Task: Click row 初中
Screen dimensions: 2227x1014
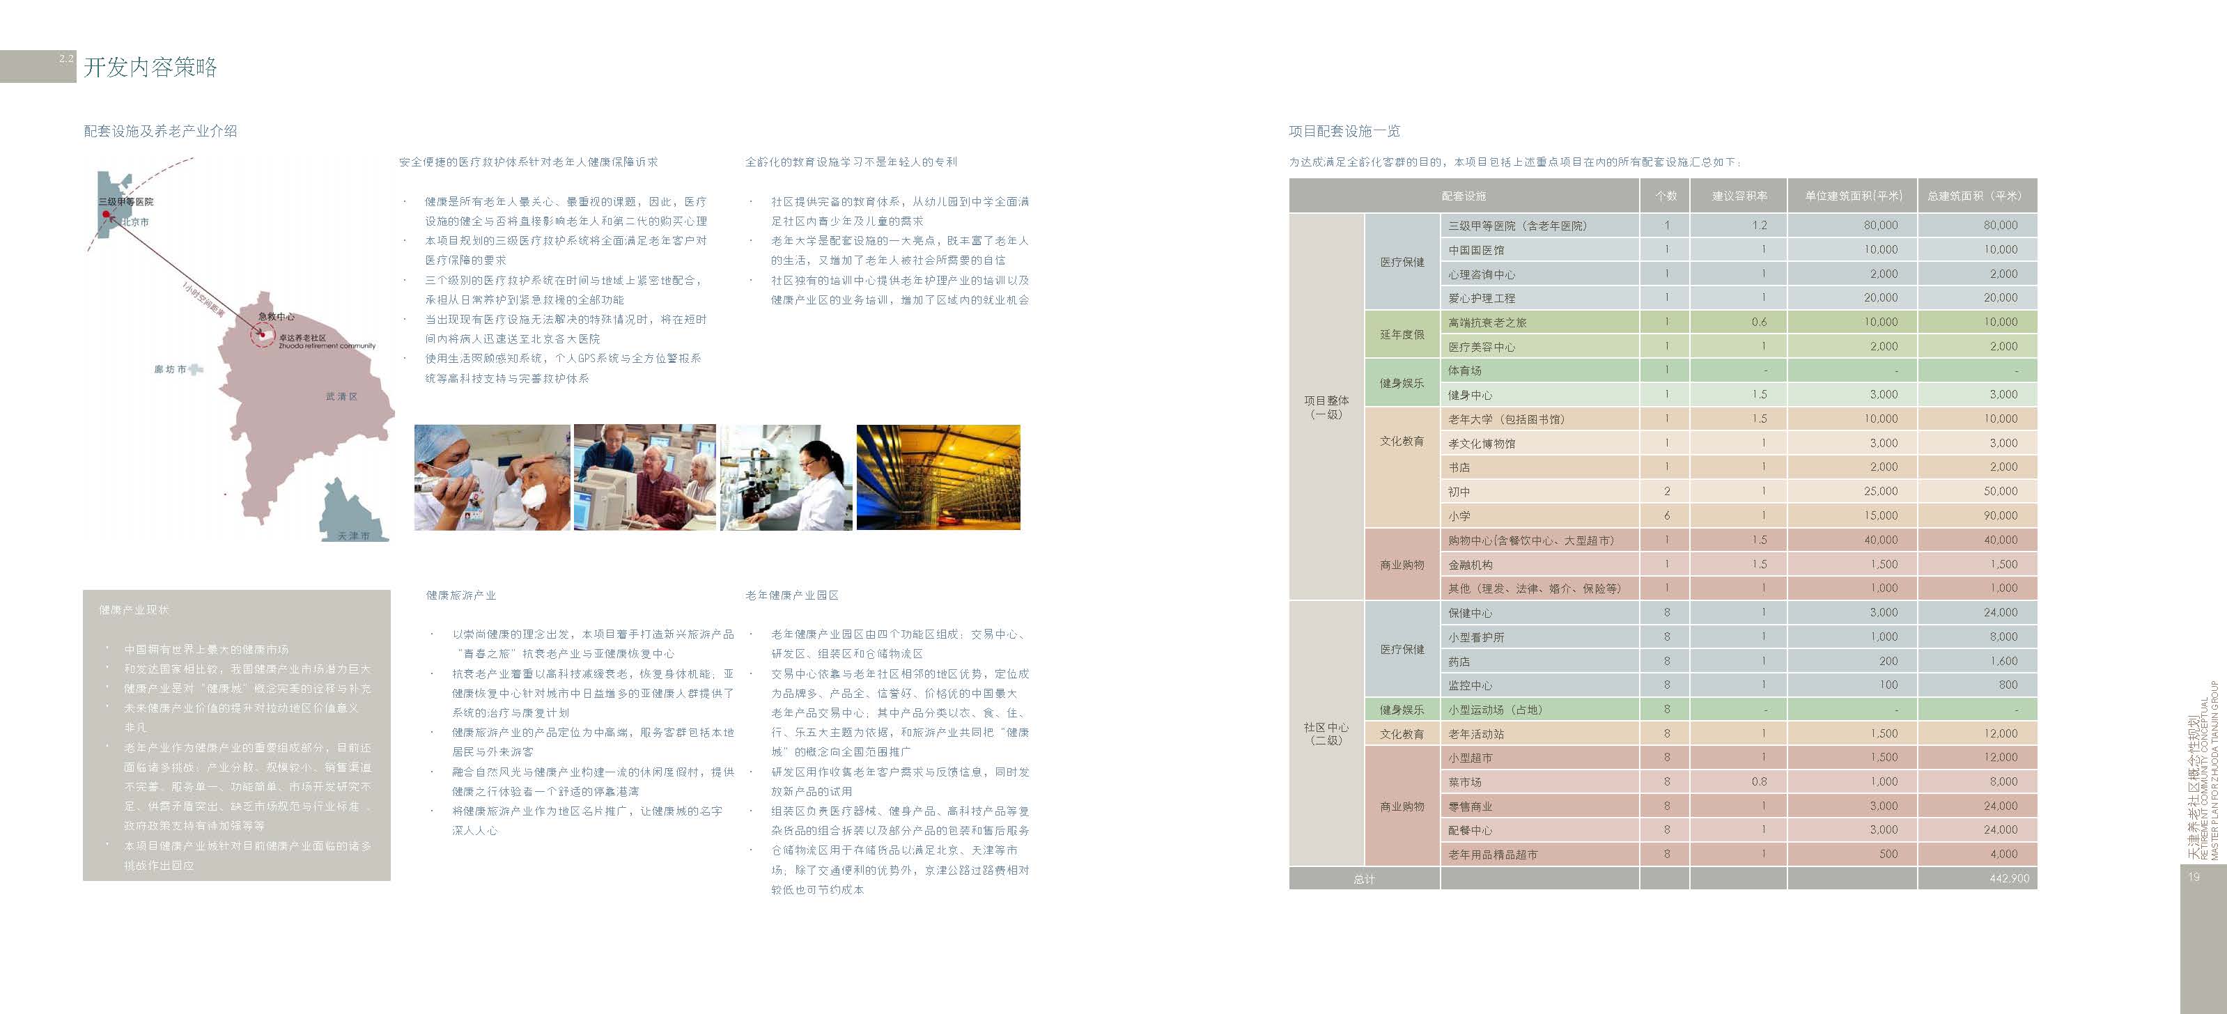Action: [1739, 492]
